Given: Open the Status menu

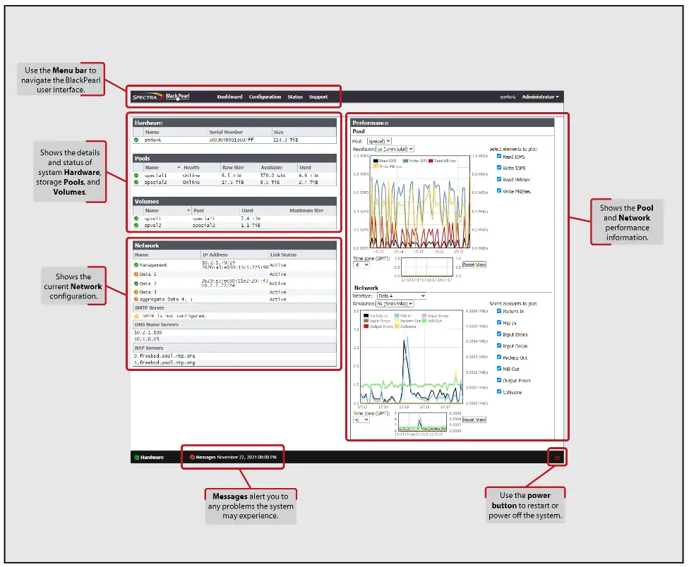Looking at the screenshot, I should [294, 97].
